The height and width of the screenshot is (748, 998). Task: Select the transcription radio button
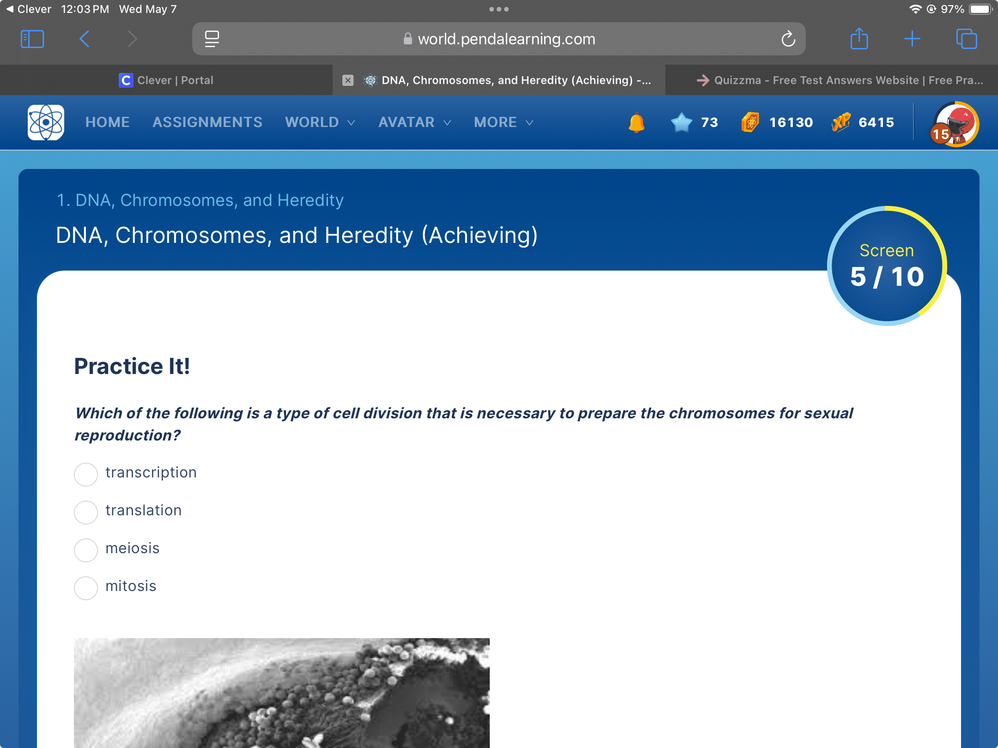click(86, 474)
